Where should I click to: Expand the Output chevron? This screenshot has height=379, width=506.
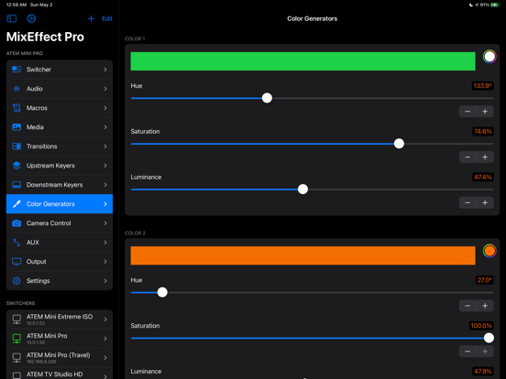coord(105,262)
